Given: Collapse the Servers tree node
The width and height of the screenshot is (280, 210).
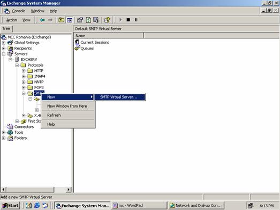Looking at the screenshot, I should pyautogui.click(x=4, y=54).
